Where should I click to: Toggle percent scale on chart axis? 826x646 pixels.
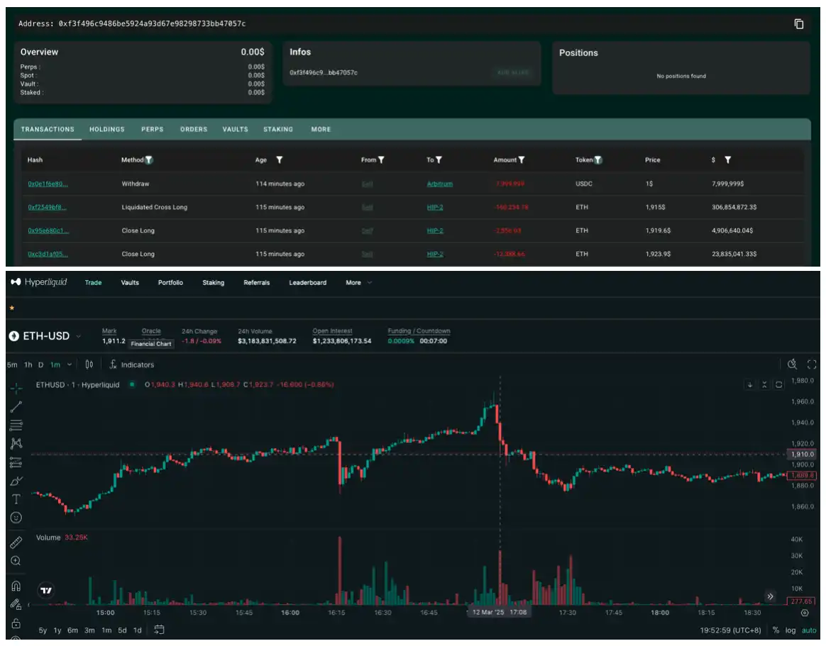pyautogui.click(x=776, y=630)
